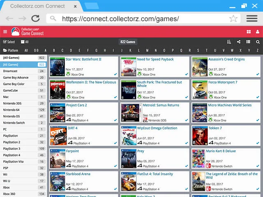Toggle checkmark on DiRT 4 card
263x197 pixels.
point(115,143)
